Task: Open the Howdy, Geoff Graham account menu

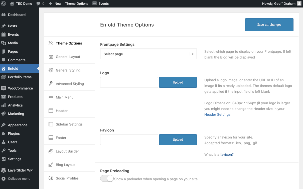Action: (282, 3)
